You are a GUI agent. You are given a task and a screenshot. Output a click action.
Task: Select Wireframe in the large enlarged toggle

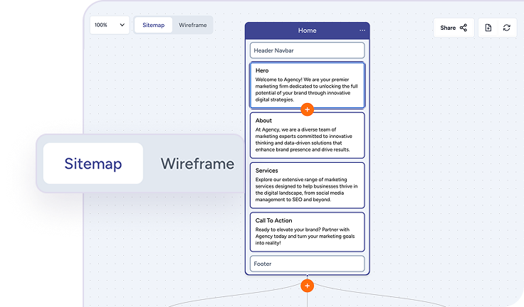(x=197, y=164)
